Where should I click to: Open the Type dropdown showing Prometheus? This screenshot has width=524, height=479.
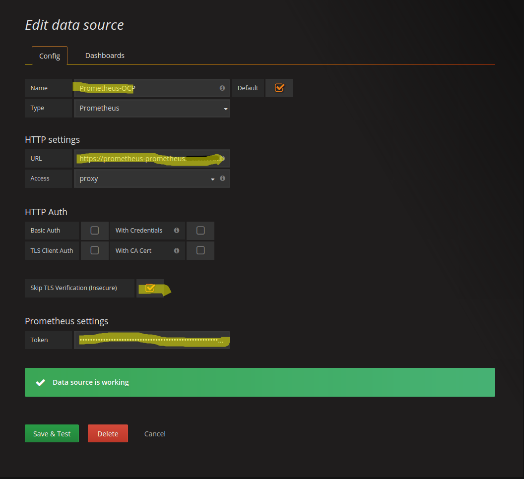pos(152,108)
